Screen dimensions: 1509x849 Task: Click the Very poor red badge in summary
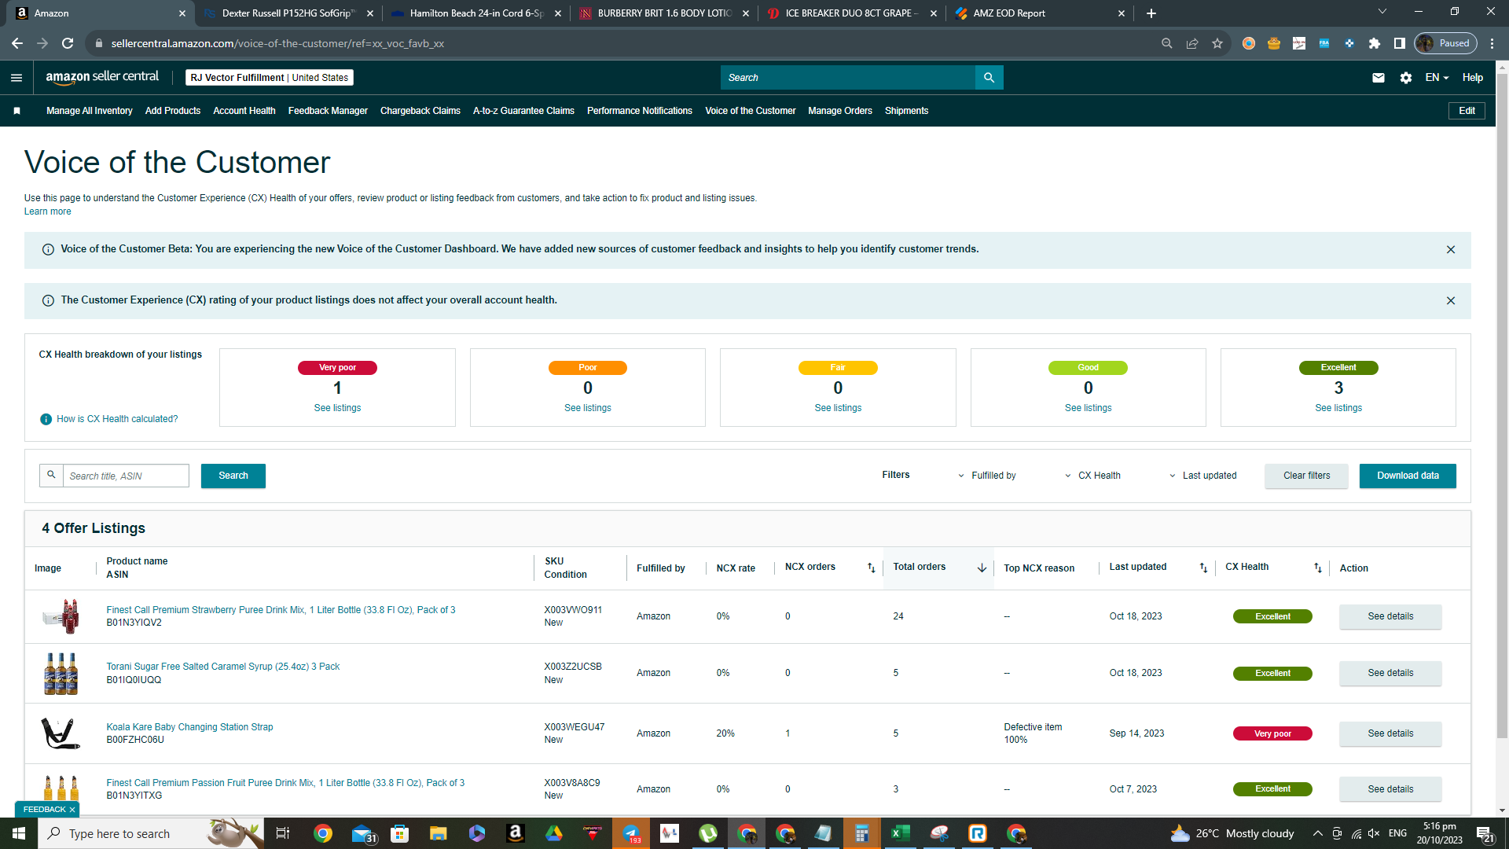tap(337, 368)
